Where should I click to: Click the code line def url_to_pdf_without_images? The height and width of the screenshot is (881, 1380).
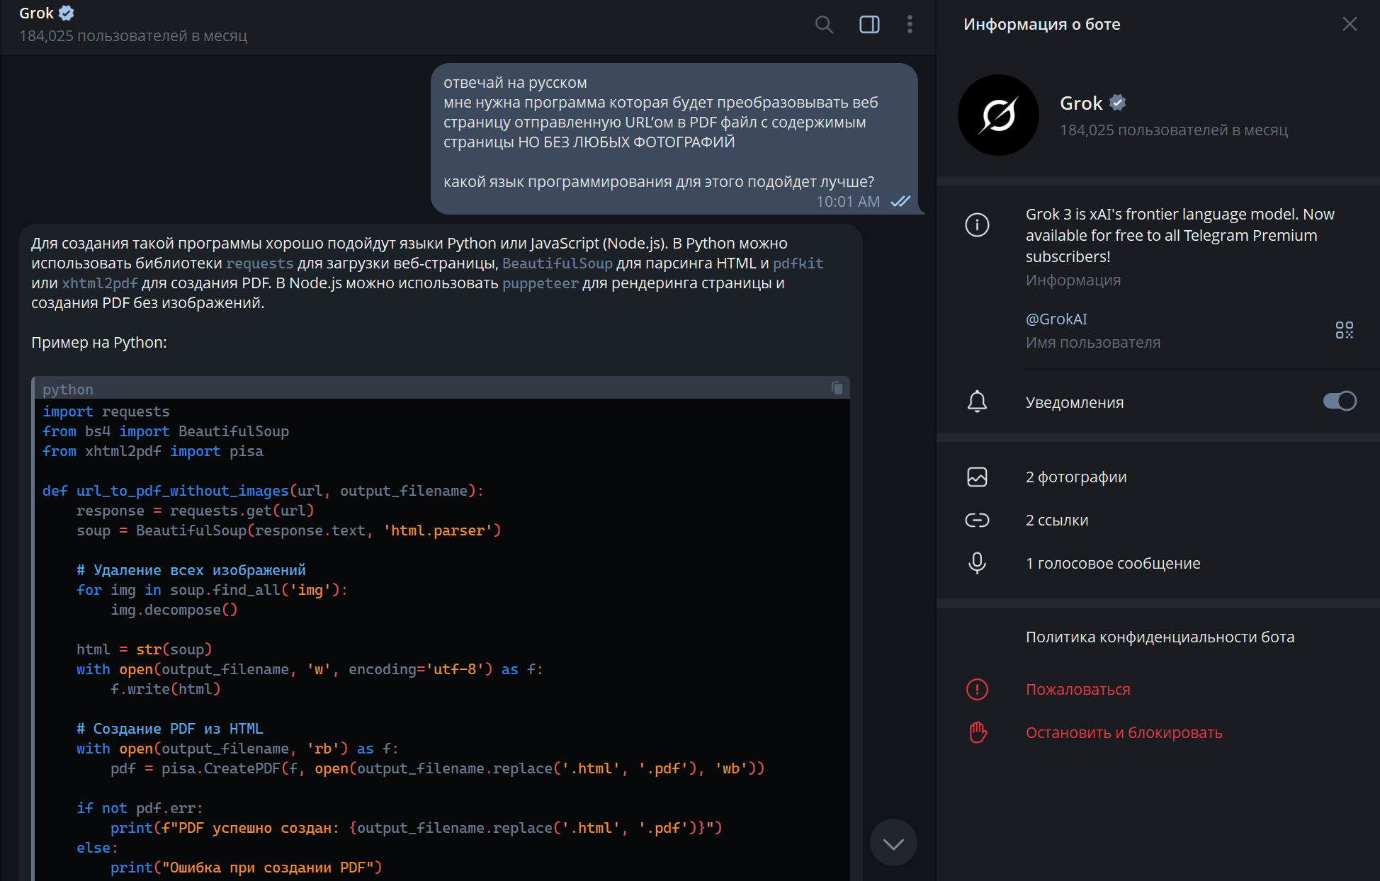tap(263, 491)
